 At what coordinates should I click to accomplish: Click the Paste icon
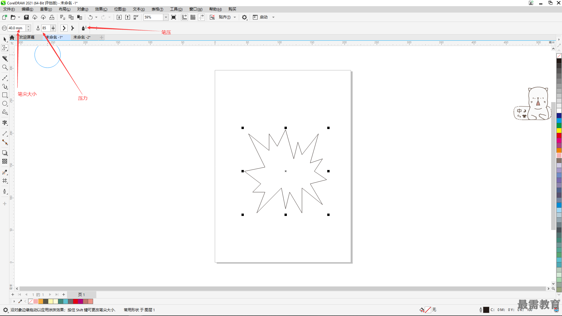(x=80, y=17)
